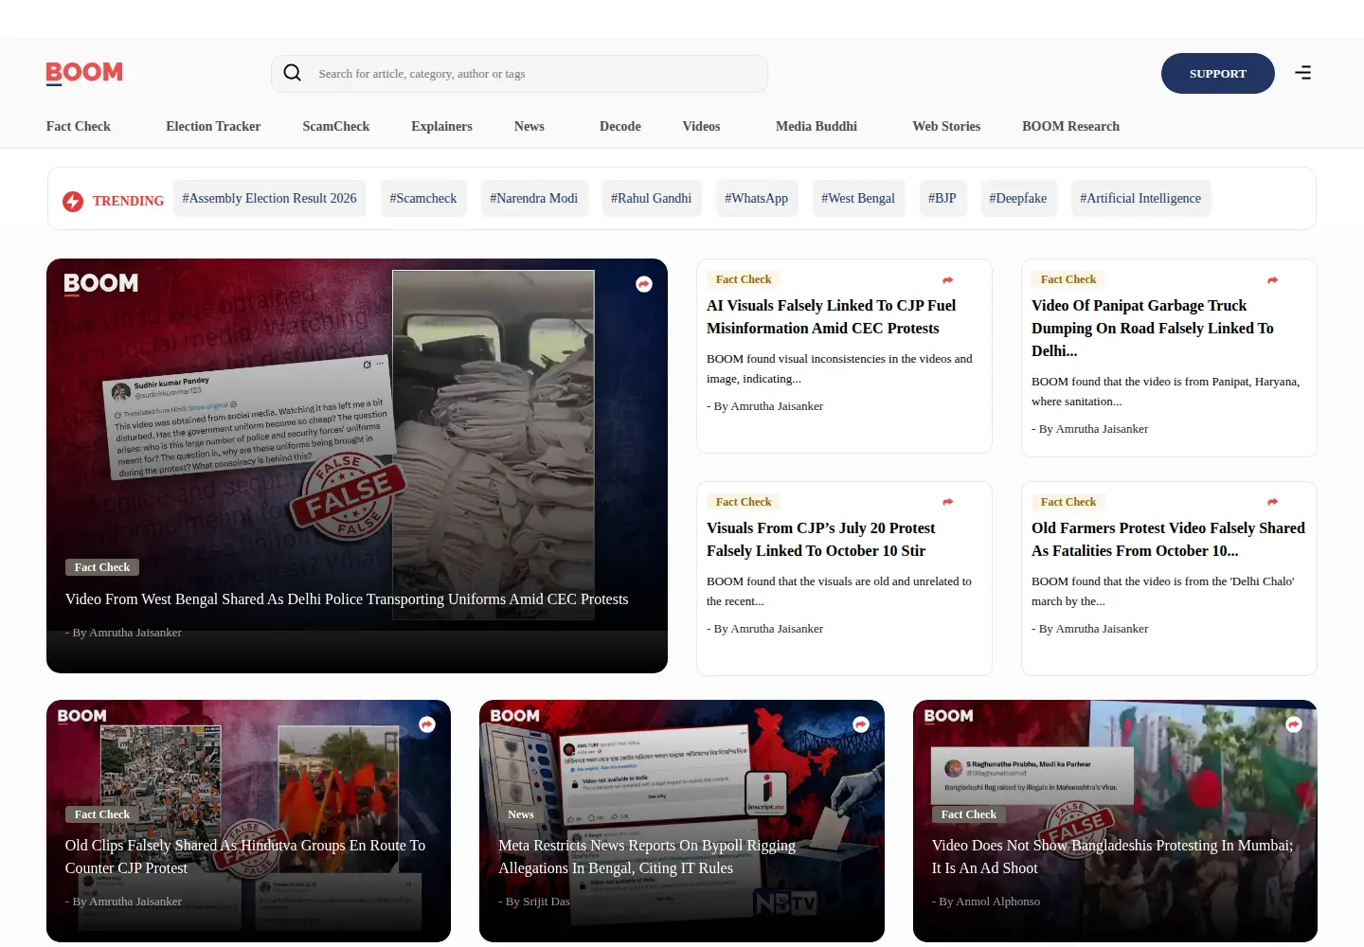Open AI Visuals Falsely Linked To CJP headline
1364x947 pixels.
832,317
